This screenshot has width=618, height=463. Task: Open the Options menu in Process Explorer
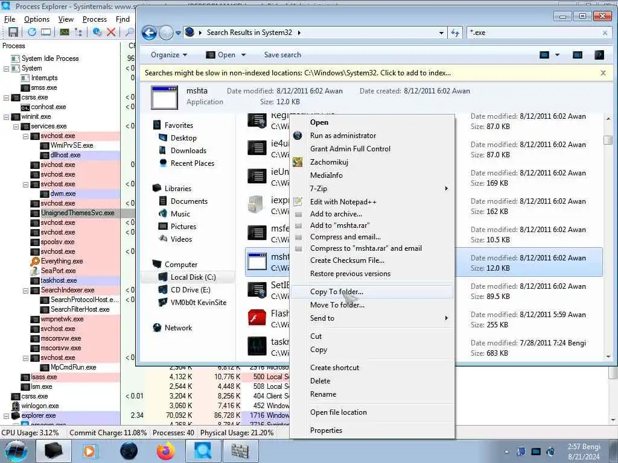pos(37,19)
